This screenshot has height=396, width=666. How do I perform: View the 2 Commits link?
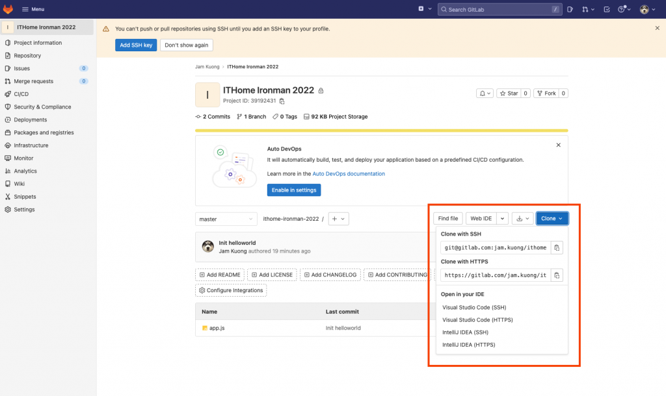point(213,117)
